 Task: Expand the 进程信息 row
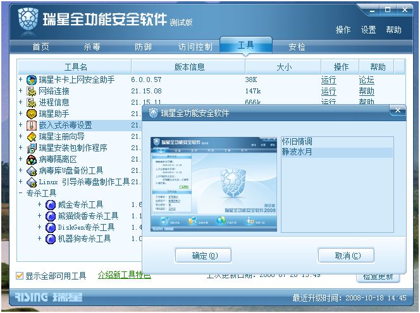click(x=21, y=102)
